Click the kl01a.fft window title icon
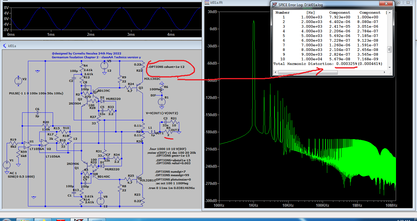Viewport: 417px width, 221px height. tap(207, 3)
